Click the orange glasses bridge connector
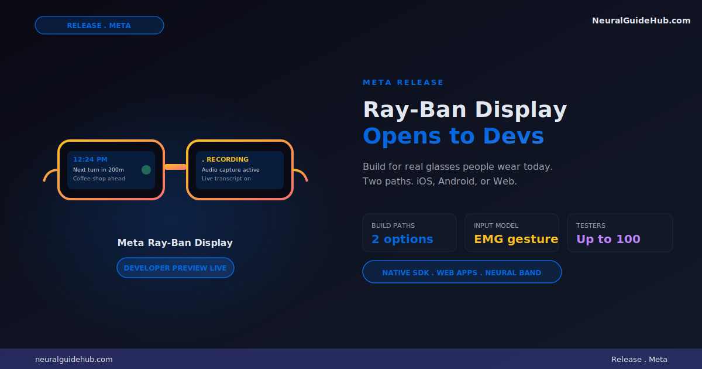This screenshot has height=369, width=702. [175, 167]
